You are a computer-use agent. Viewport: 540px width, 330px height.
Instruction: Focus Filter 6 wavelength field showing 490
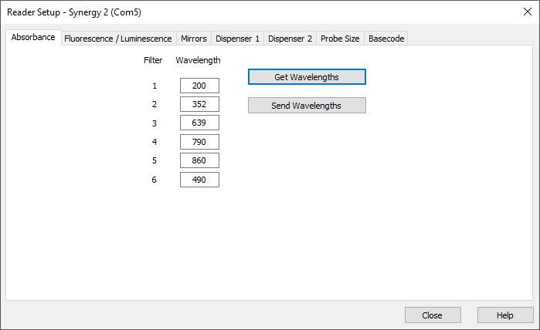199,180
